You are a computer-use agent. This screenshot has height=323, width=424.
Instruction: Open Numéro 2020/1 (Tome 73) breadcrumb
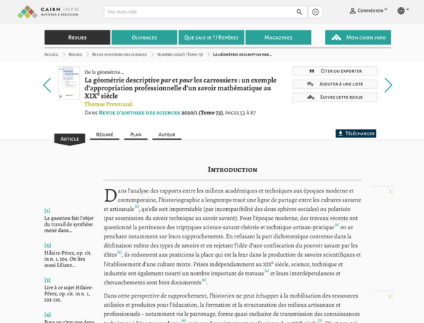click(179, 54)
